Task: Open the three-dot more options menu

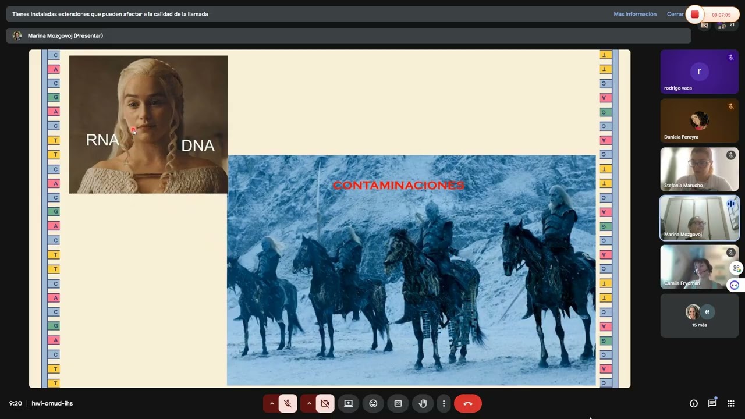Action: [444, 403]
